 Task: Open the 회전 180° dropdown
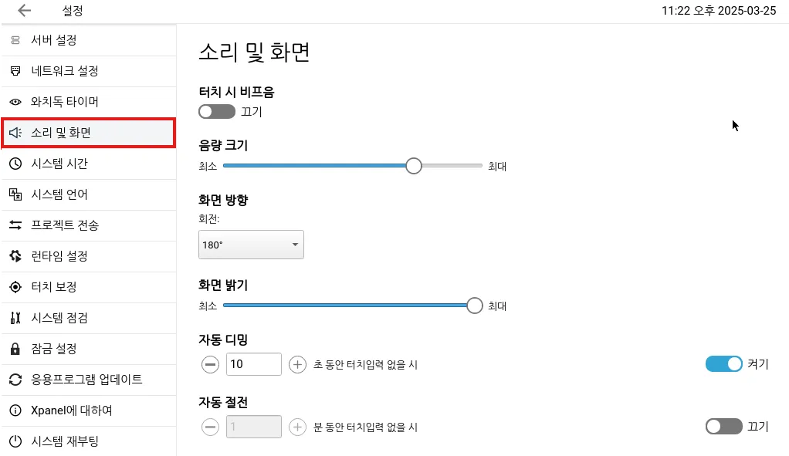pyautogui.click(x=251, y=245)
